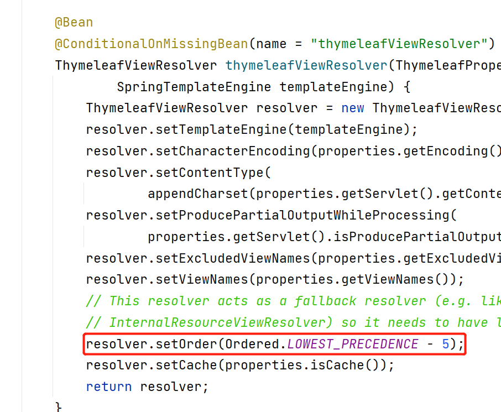Click the SpringTemplateEngine parameter type
Screen dimensions: 501x412
point(194,87)
